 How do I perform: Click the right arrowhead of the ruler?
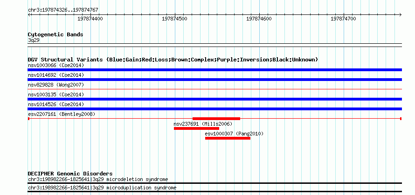pyautogui.click(x=401, y=15)
